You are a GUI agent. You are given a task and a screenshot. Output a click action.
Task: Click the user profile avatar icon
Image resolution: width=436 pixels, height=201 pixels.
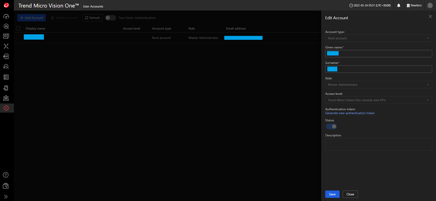430,5
